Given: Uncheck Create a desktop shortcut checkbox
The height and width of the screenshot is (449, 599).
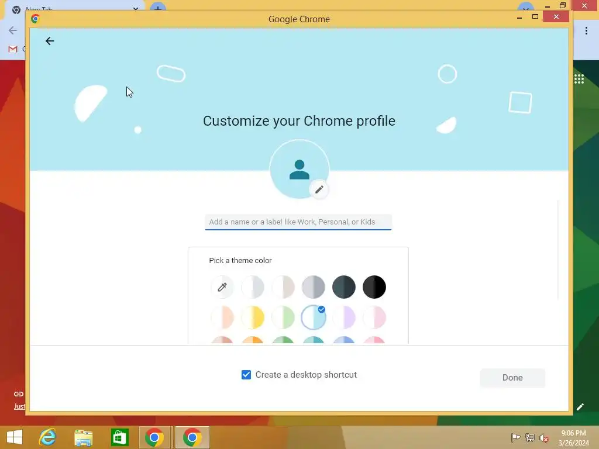Looking at the screenshot, I should coord(246,375).
